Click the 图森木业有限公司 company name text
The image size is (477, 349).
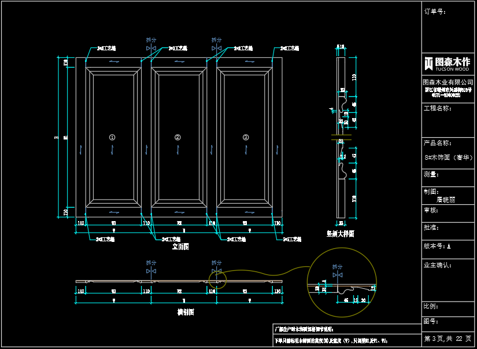[447, 82]
